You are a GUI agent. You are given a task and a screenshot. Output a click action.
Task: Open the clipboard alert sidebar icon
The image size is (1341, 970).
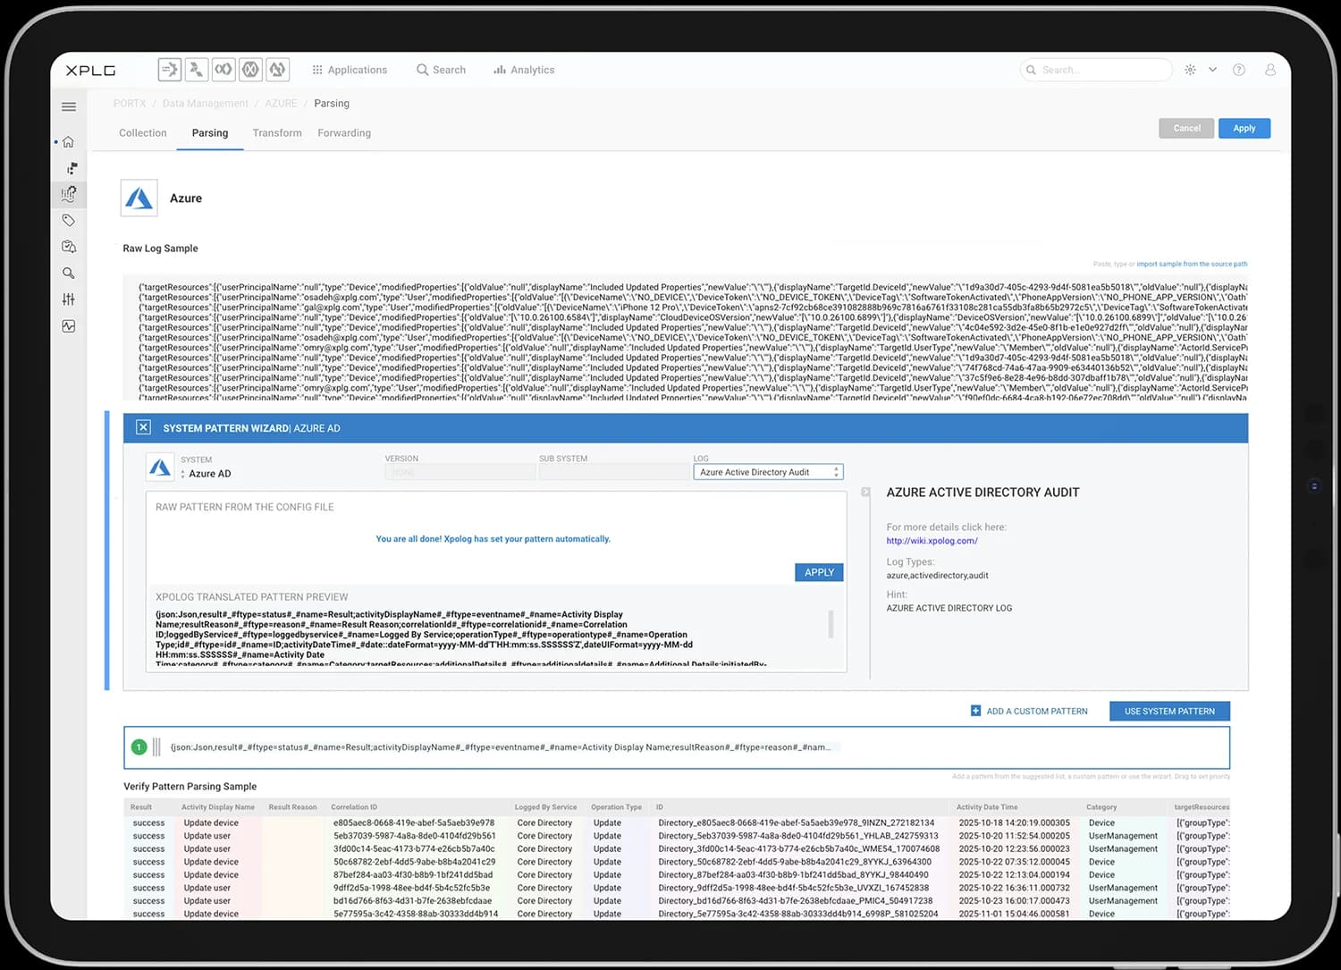[69, 247]
